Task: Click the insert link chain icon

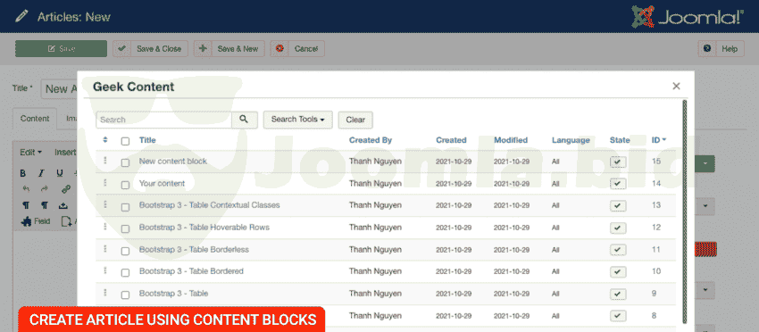Action: pos(66,189)
